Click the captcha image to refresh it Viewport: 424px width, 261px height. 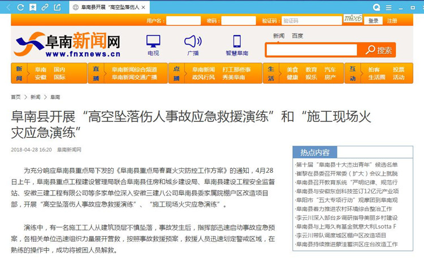pos(353,19)
